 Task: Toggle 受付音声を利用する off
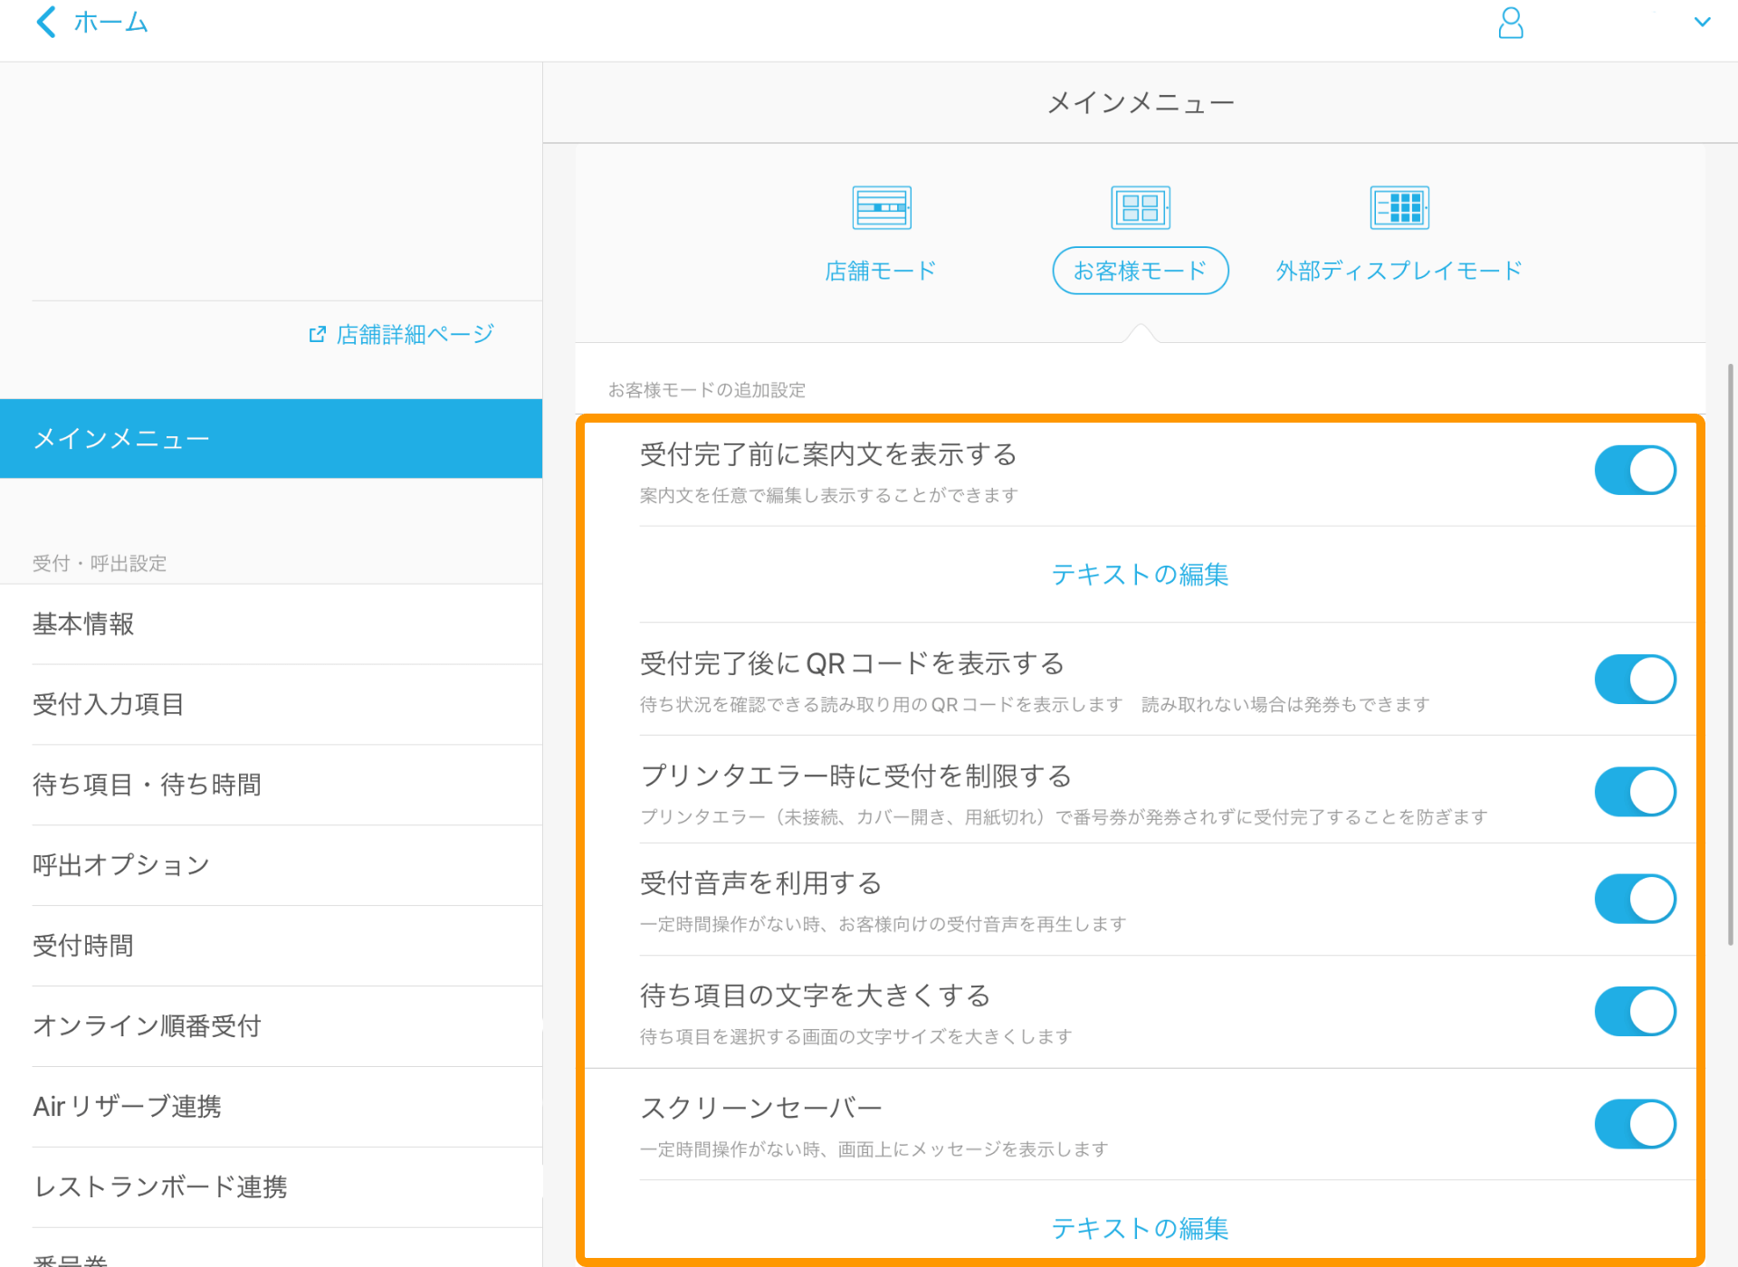coord(1635,898)
